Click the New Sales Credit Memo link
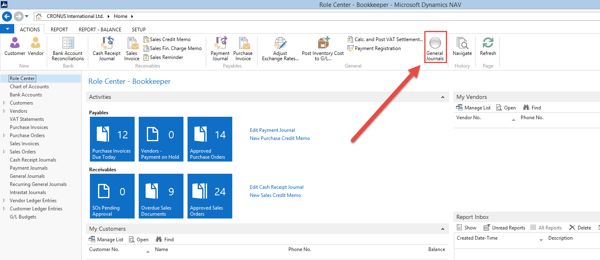The width and height of the screenshot is (600, 260). click(275, 195)
